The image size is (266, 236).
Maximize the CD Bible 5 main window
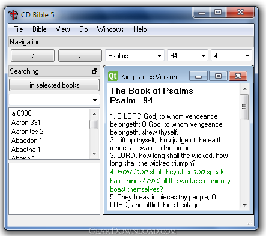[x=218, y=13]
